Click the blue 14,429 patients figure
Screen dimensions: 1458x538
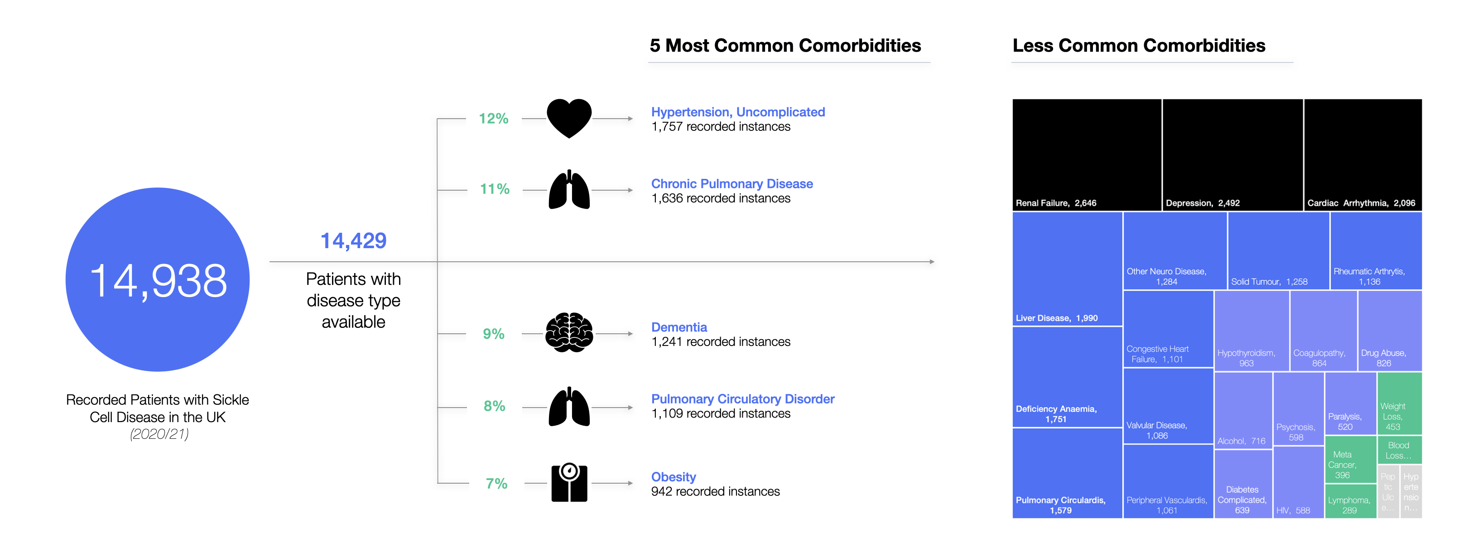353,241
